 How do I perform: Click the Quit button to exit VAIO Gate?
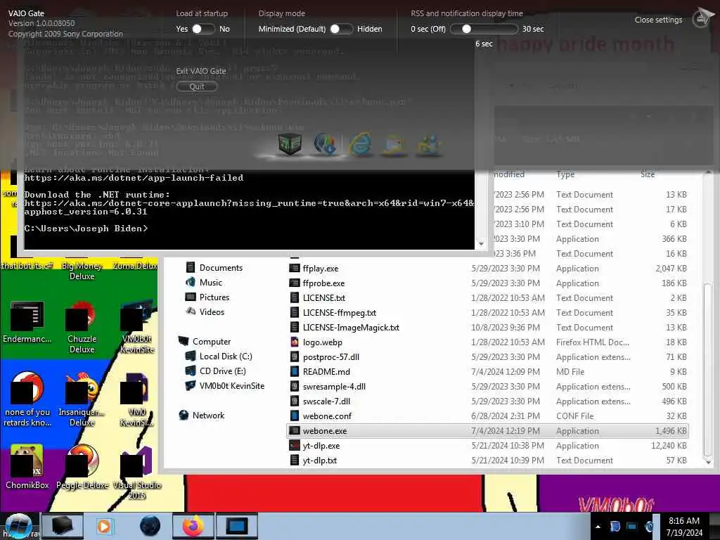click(197, 86)
